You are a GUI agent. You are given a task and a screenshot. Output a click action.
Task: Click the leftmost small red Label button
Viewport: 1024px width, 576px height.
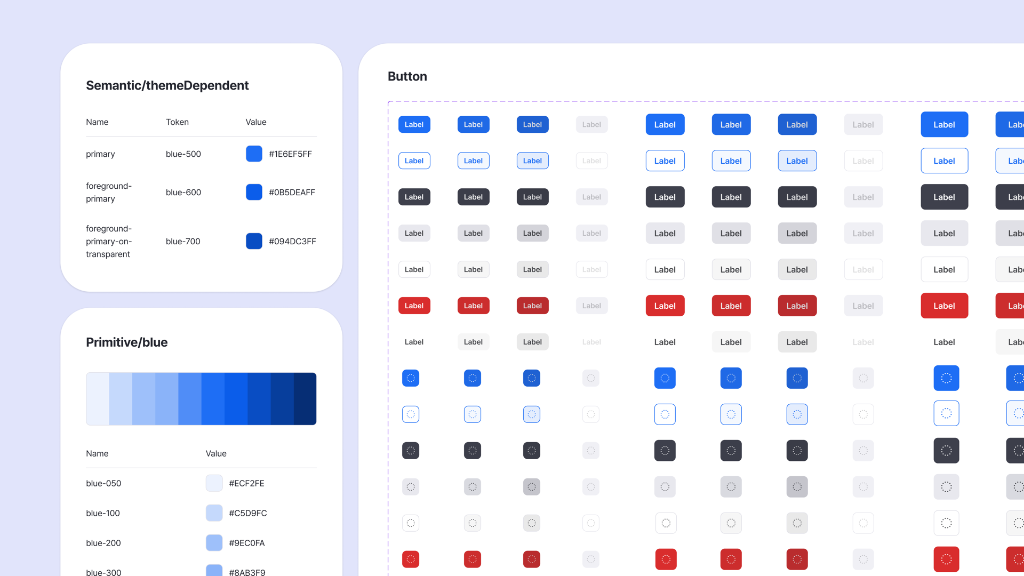(x=414, y=306)
